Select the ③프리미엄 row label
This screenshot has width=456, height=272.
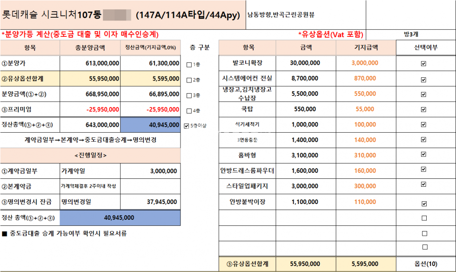(x=30, y=109)
